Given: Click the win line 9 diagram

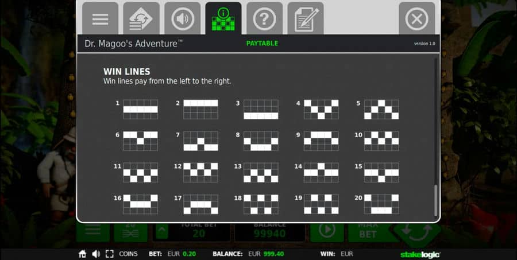Looking at the screenshot, I should 321,141.
